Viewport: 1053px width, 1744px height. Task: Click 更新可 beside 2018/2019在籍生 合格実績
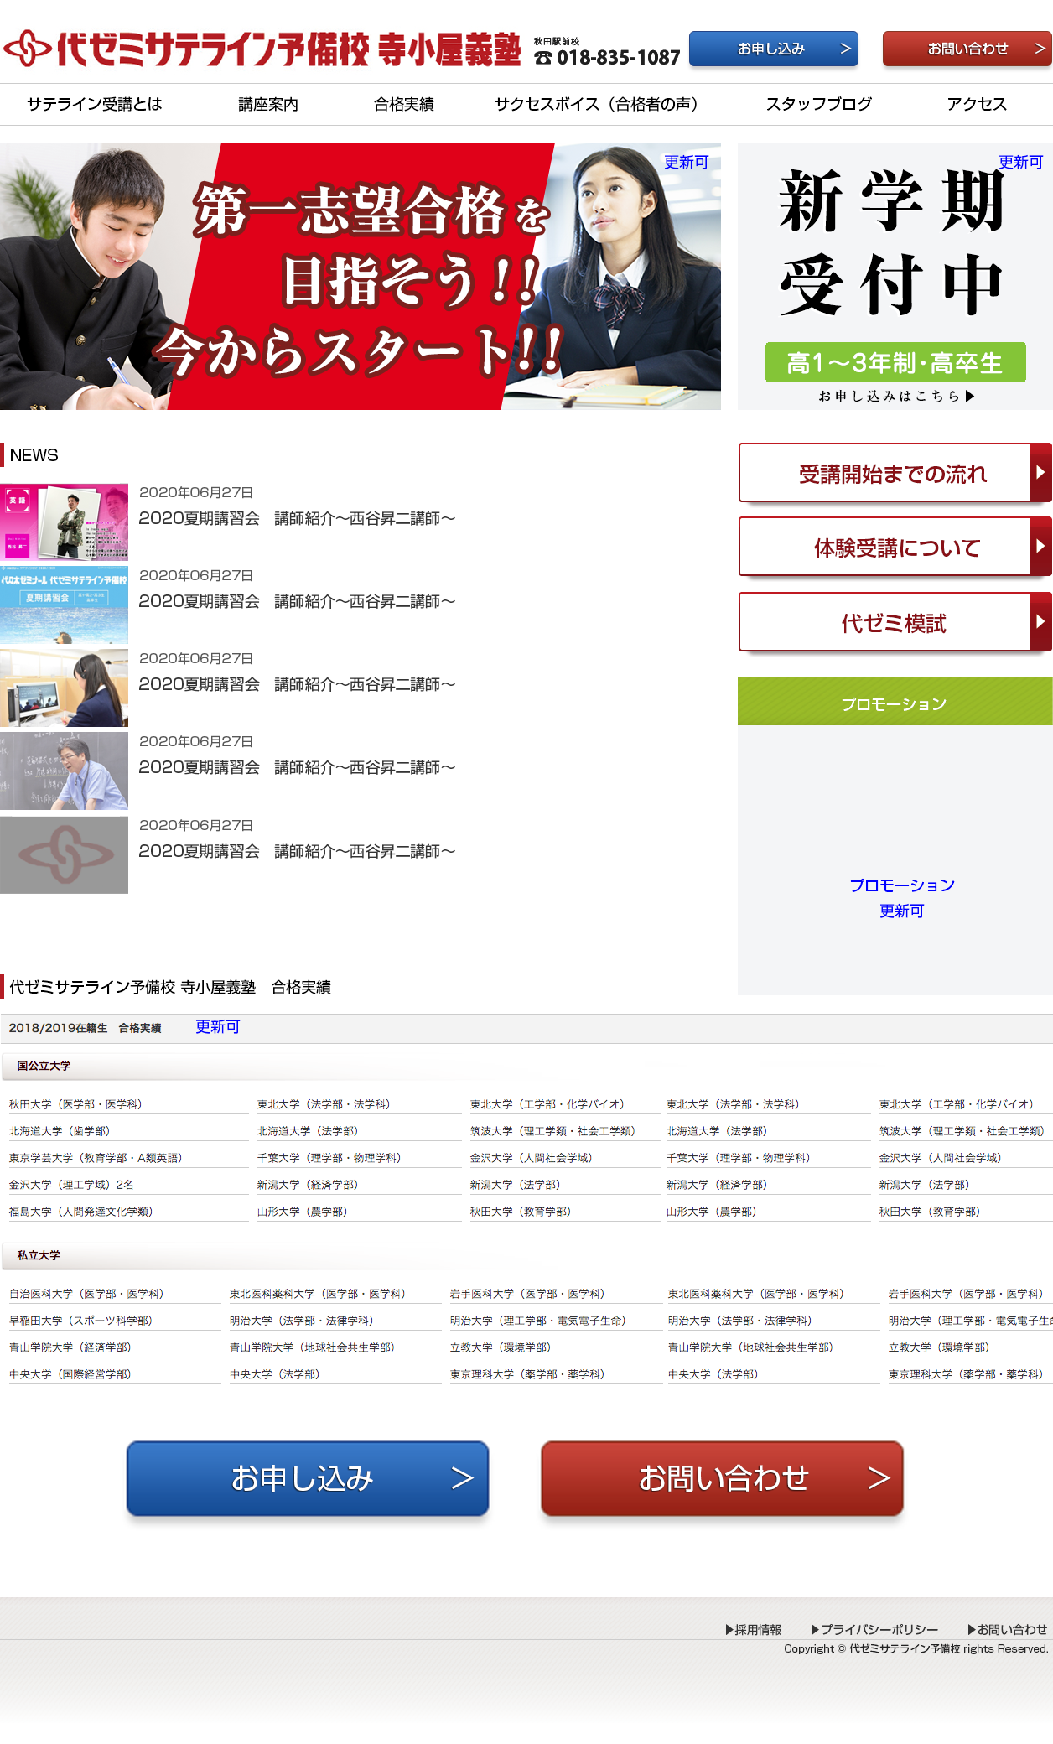[x=218, y=1027]
